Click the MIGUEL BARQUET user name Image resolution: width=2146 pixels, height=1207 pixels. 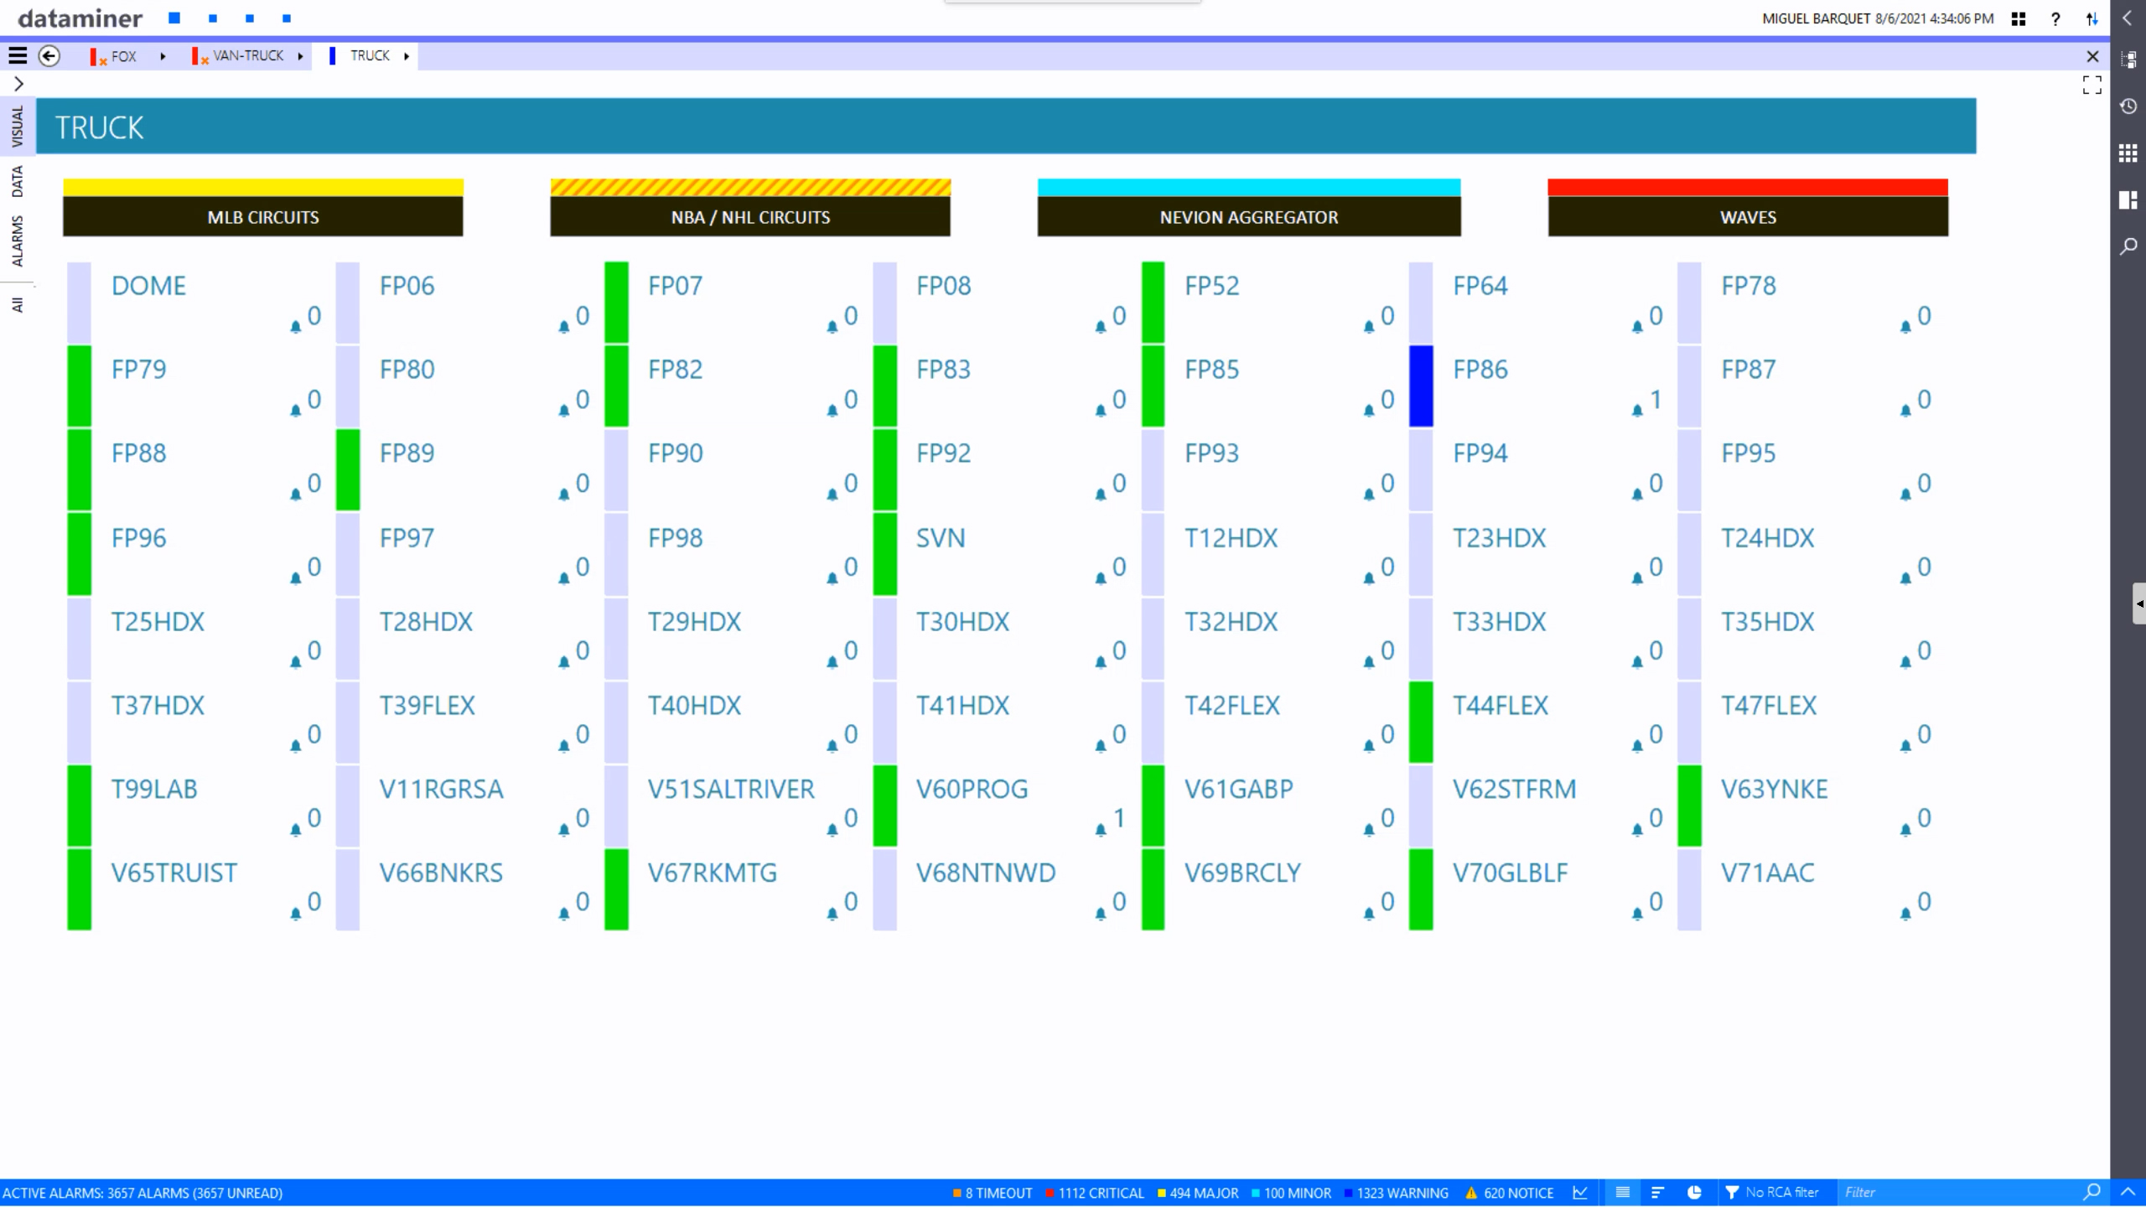[x=1816, y=18]
